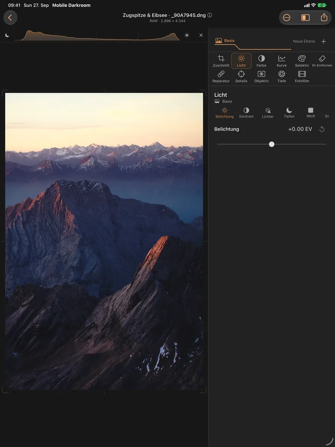335x447 pixels.
Task: Click the 'Zugspitze & Eibsee · _90A7945.dng' title
Action: 164,15
